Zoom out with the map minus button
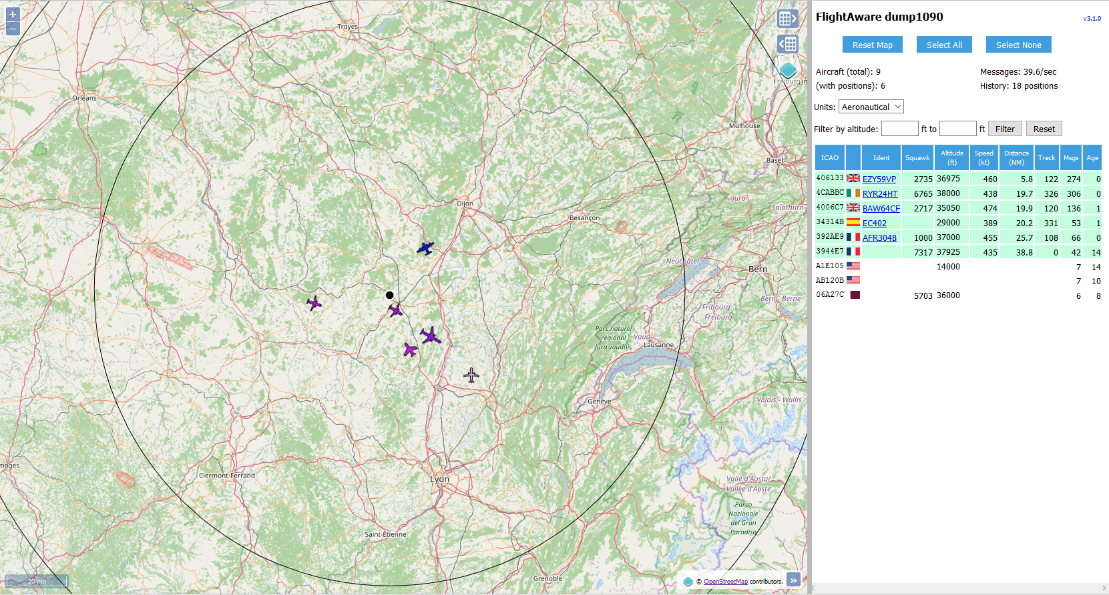This screenshot has height=595, width=1109. [x=13, y=29]
